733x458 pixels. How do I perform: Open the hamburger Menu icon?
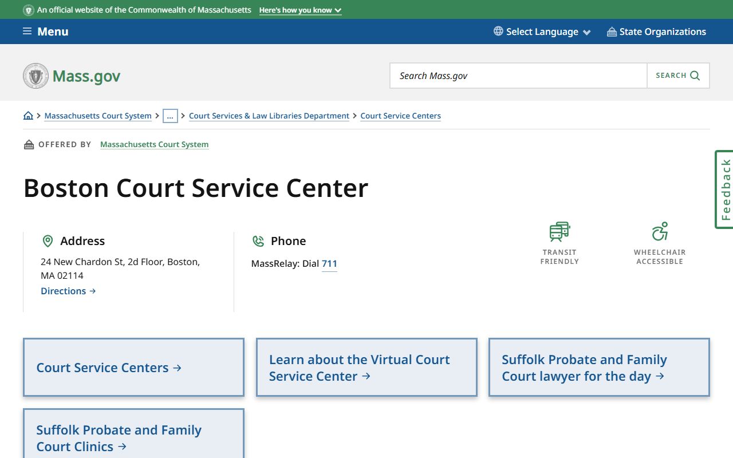pyautogui.click(x=27, y=31)
